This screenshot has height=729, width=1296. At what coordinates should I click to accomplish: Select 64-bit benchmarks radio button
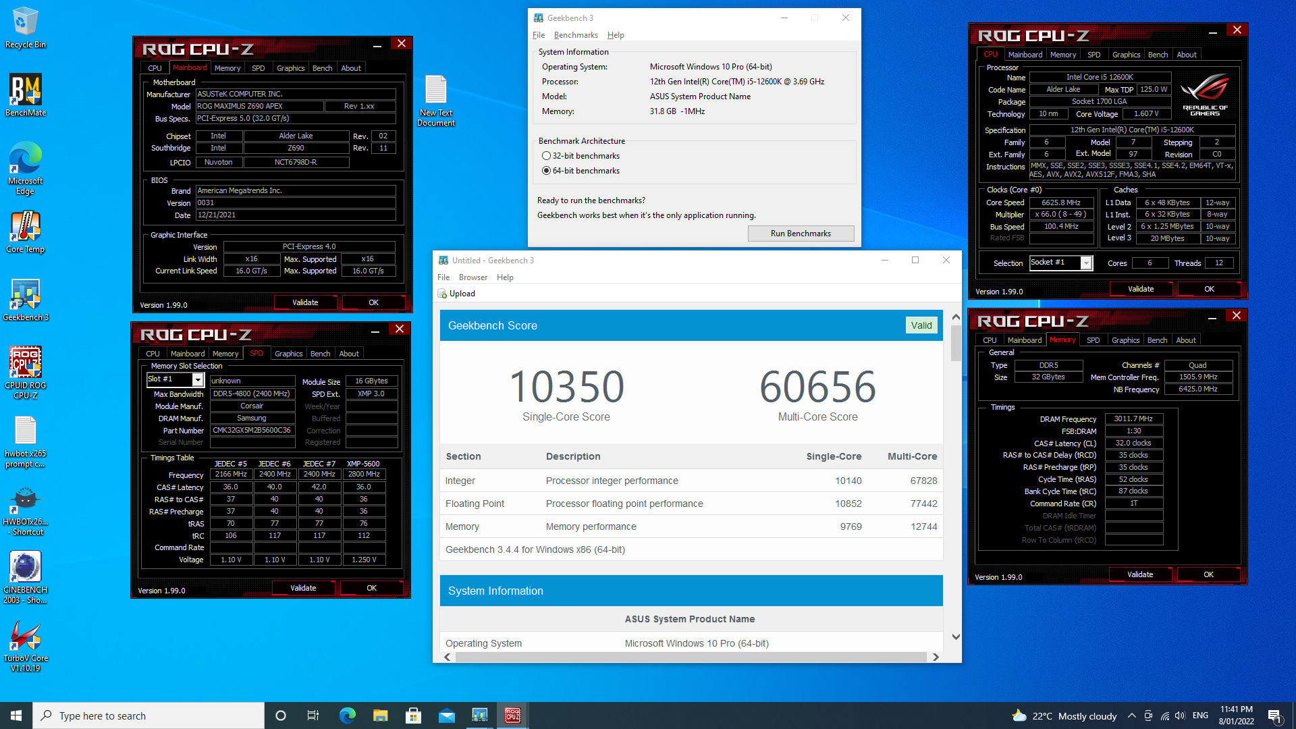[546, 171]
